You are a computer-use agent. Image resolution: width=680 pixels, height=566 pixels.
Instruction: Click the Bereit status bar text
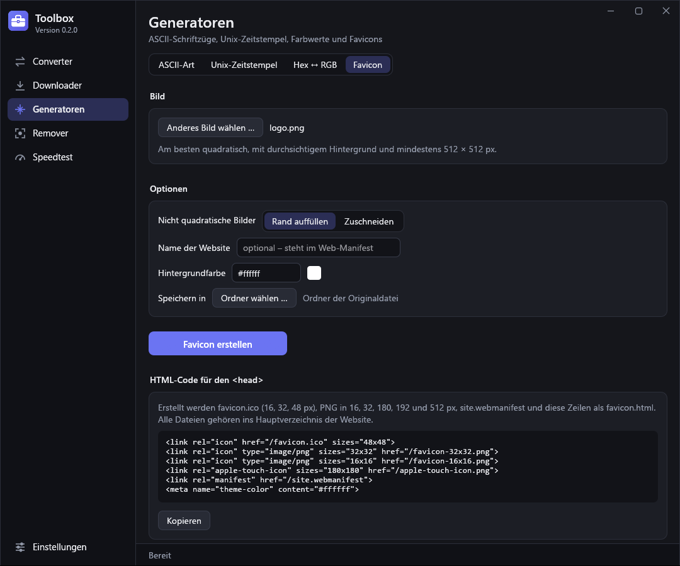point(159,555)
